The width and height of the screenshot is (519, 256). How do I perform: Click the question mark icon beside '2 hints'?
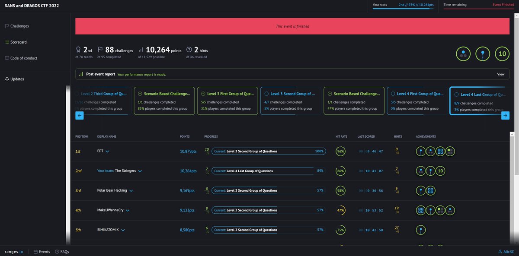189,50
